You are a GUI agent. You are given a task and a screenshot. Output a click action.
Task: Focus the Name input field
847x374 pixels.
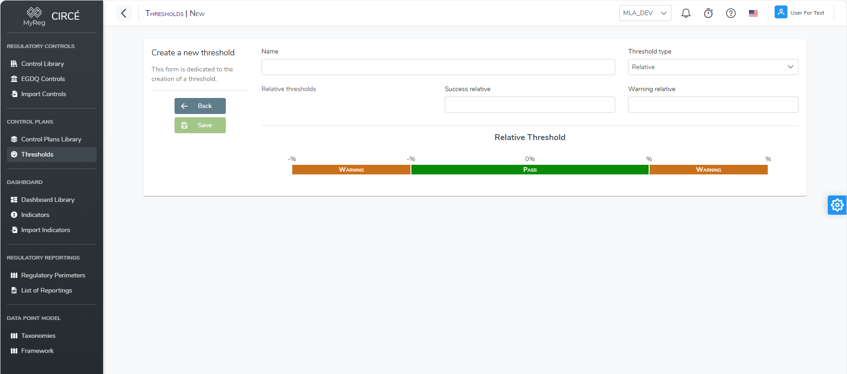pos(438,67)
